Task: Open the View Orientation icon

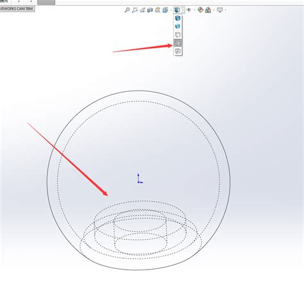Action: point(165,10)
